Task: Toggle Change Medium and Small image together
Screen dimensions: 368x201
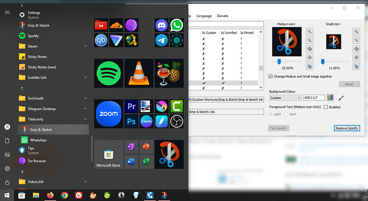Action: tap(270, 76)
